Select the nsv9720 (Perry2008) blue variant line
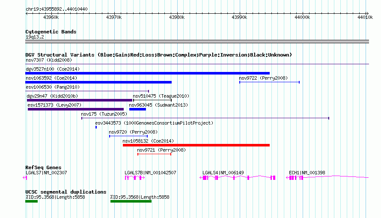381x218 pixels. 128,136
